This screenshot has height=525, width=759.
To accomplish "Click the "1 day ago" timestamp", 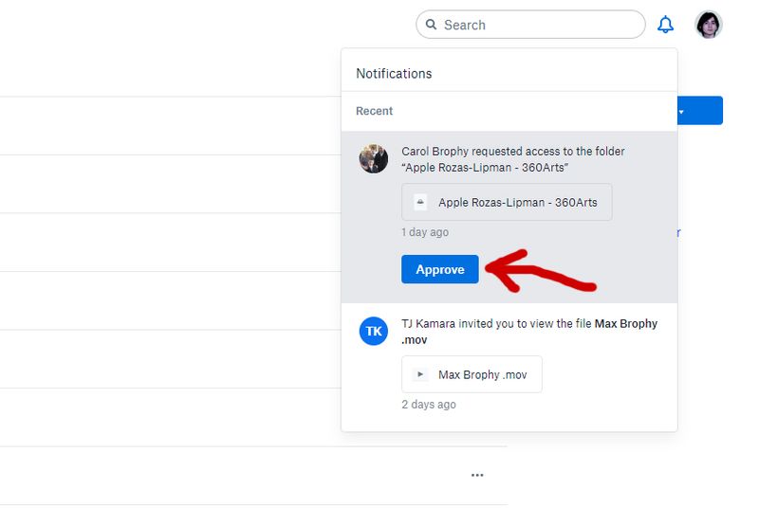I will pos(425,232).
